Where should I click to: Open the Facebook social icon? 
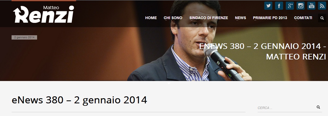click(x=279, y=5)
